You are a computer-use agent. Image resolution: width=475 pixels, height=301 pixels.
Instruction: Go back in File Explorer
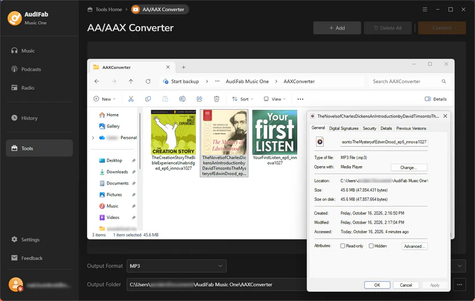97,81
